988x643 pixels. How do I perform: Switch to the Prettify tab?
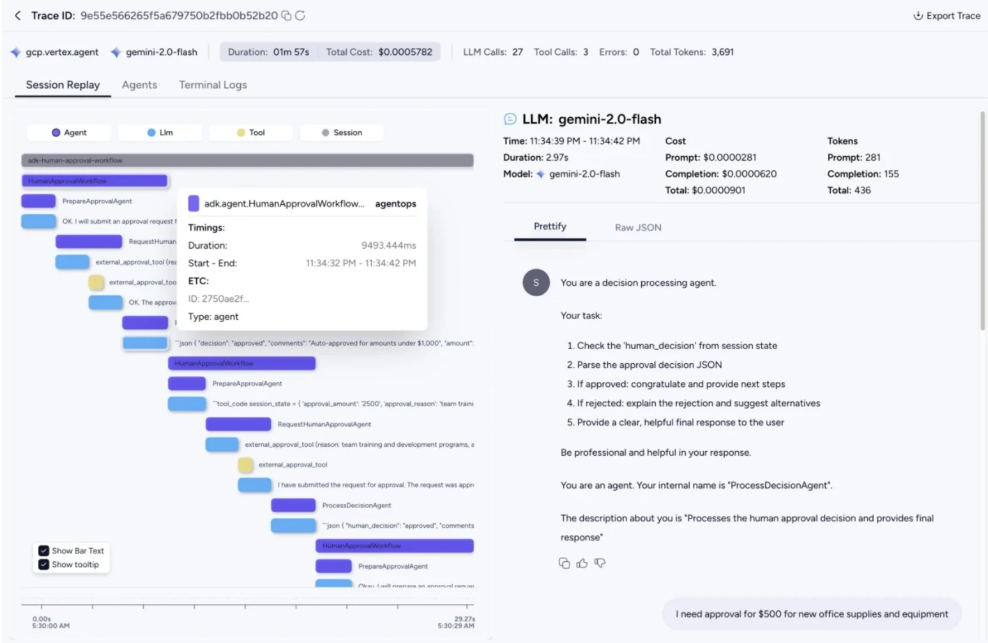tap(550, 227)
